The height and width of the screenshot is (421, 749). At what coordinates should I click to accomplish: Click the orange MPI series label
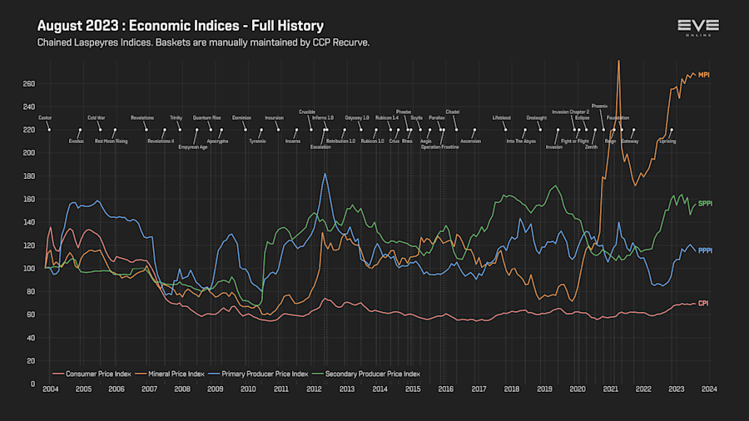coord(703,75)
